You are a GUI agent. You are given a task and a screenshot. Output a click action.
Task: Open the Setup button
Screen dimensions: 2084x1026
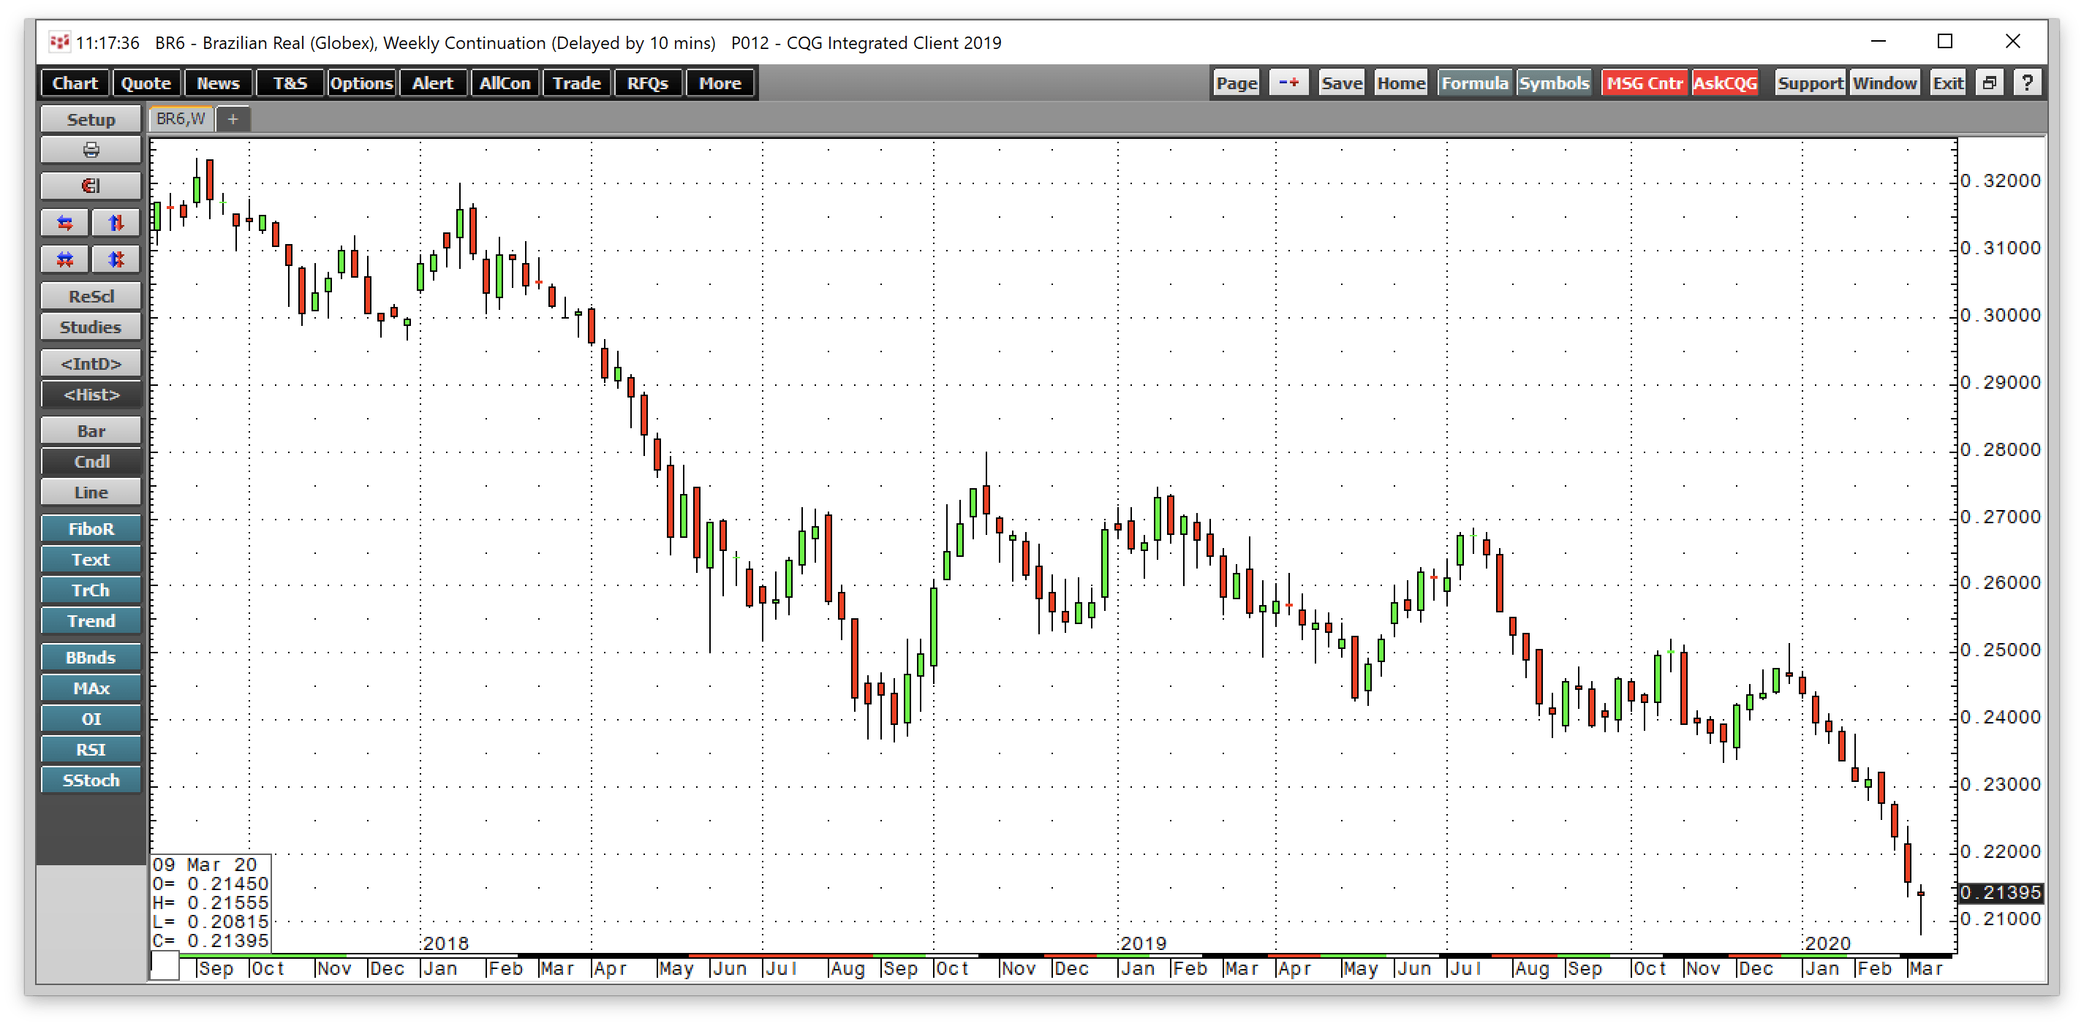pyautogui.click(x=91, y=120)
